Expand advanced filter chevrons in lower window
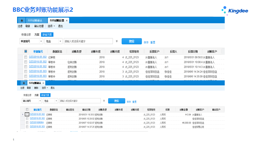Image resolution: width=256 pixels, height=144 pixels. point(104,101)
